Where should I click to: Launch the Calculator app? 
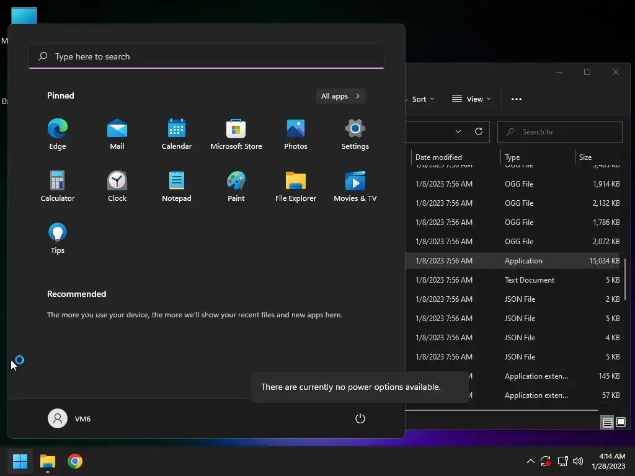click(58, 187)
